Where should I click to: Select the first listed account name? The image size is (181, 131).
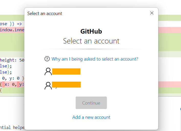click(x=66, y=71)
